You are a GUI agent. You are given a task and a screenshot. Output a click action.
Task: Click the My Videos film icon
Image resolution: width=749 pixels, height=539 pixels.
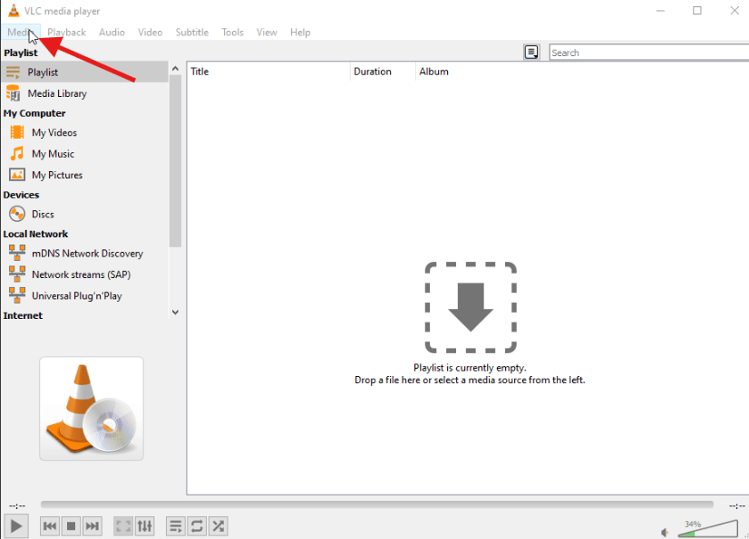point(16,132)
